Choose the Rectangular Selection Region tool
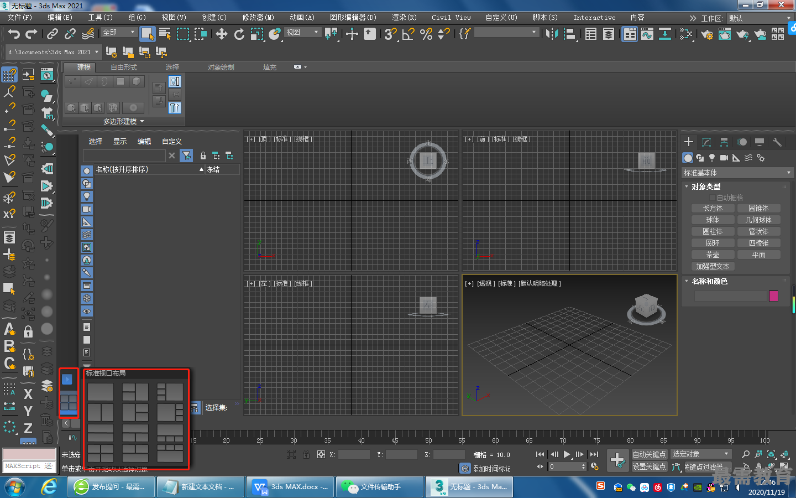 [182, 34]
